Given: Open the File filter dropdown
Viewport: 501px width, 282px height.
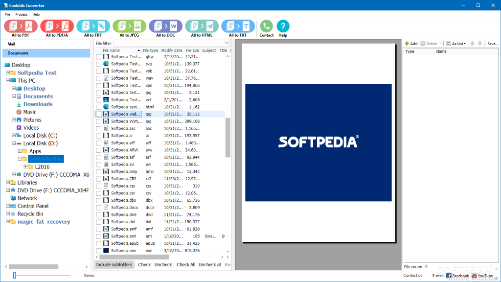Looking at the screenshot, I should pos(227,43).
